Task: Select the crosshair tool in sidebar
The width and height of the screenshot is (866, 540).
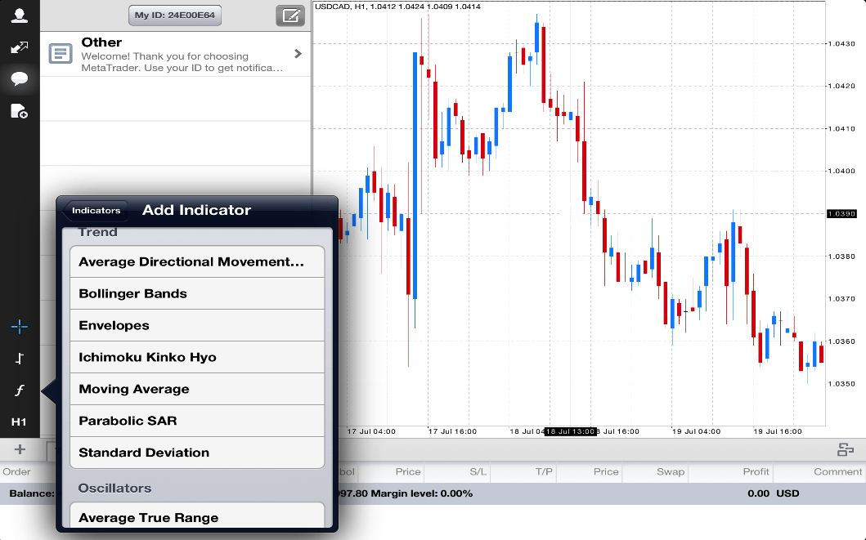Action: point(20,327)
